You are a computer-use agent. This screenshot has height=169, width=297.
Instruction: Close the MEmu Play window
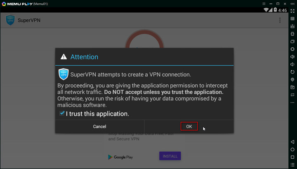coord(285,4)
